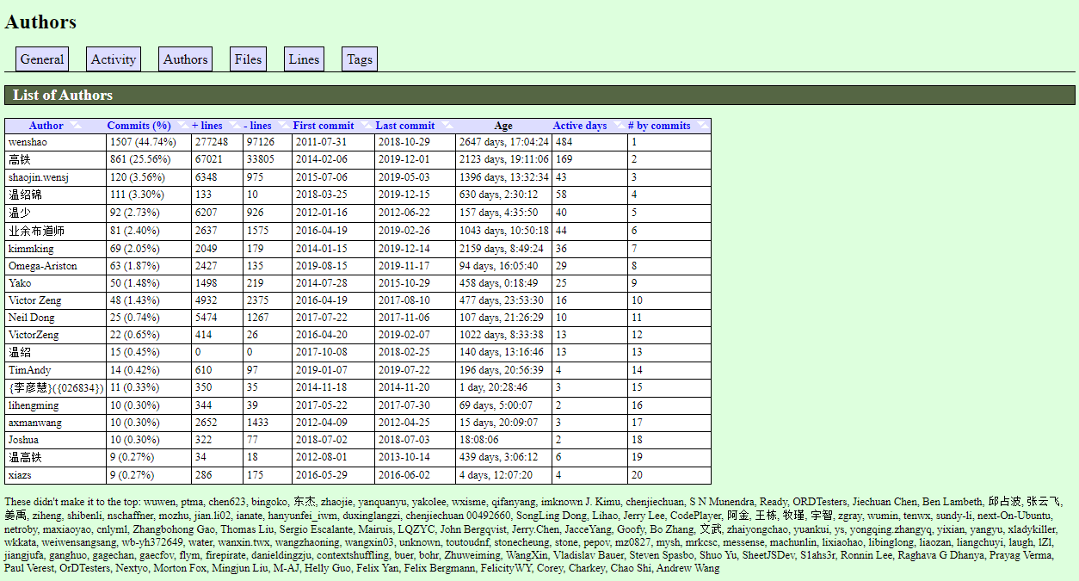Click the sort arrow beside # by commits
The height and width of the screenshot is (581, 1079).
click(701, 126)
